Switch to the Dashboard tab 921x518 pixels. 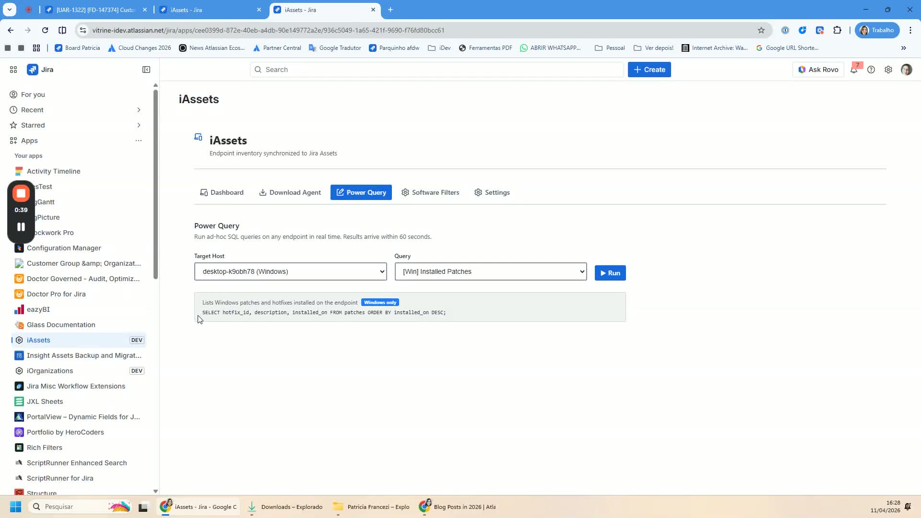[222, 192]
